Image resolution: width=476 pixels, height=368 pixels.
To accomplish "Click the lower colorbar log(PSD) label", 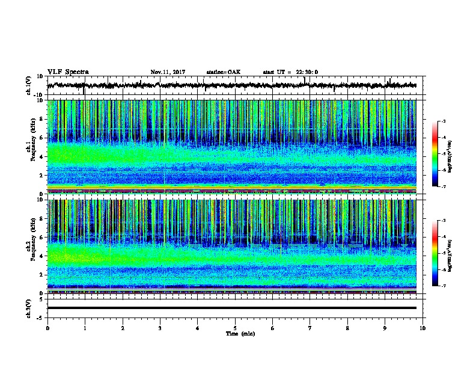I will tap(450, 256).
